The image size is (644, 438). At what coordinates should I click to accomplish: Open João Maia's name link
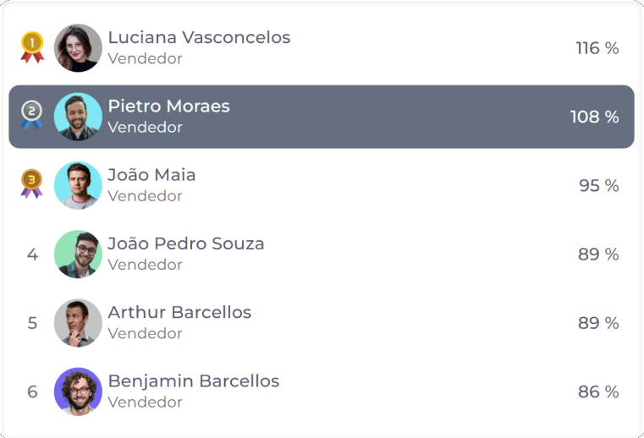pyautogui.click(x=151, y=175)
